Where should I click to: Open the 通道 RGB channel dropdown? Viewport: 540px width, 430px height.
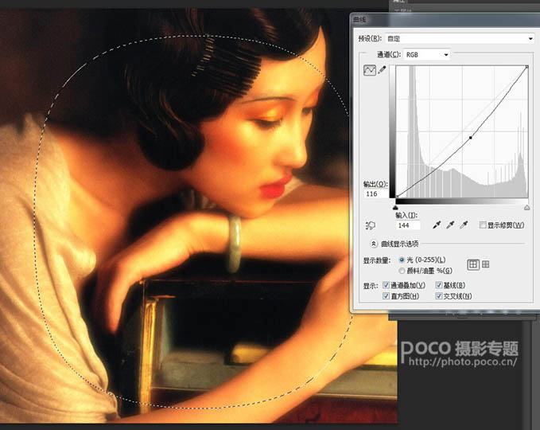coord(427,55)
